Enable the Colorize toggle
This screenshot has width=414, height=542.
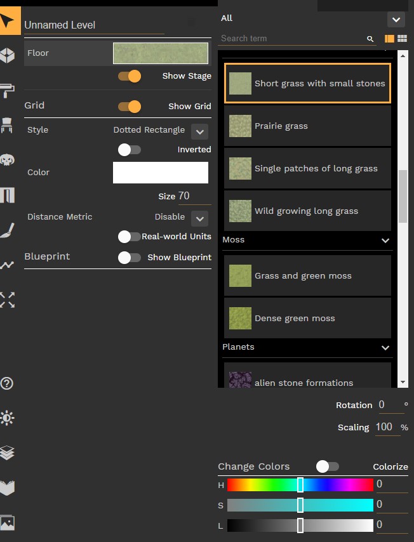click(x=328, y=466)
